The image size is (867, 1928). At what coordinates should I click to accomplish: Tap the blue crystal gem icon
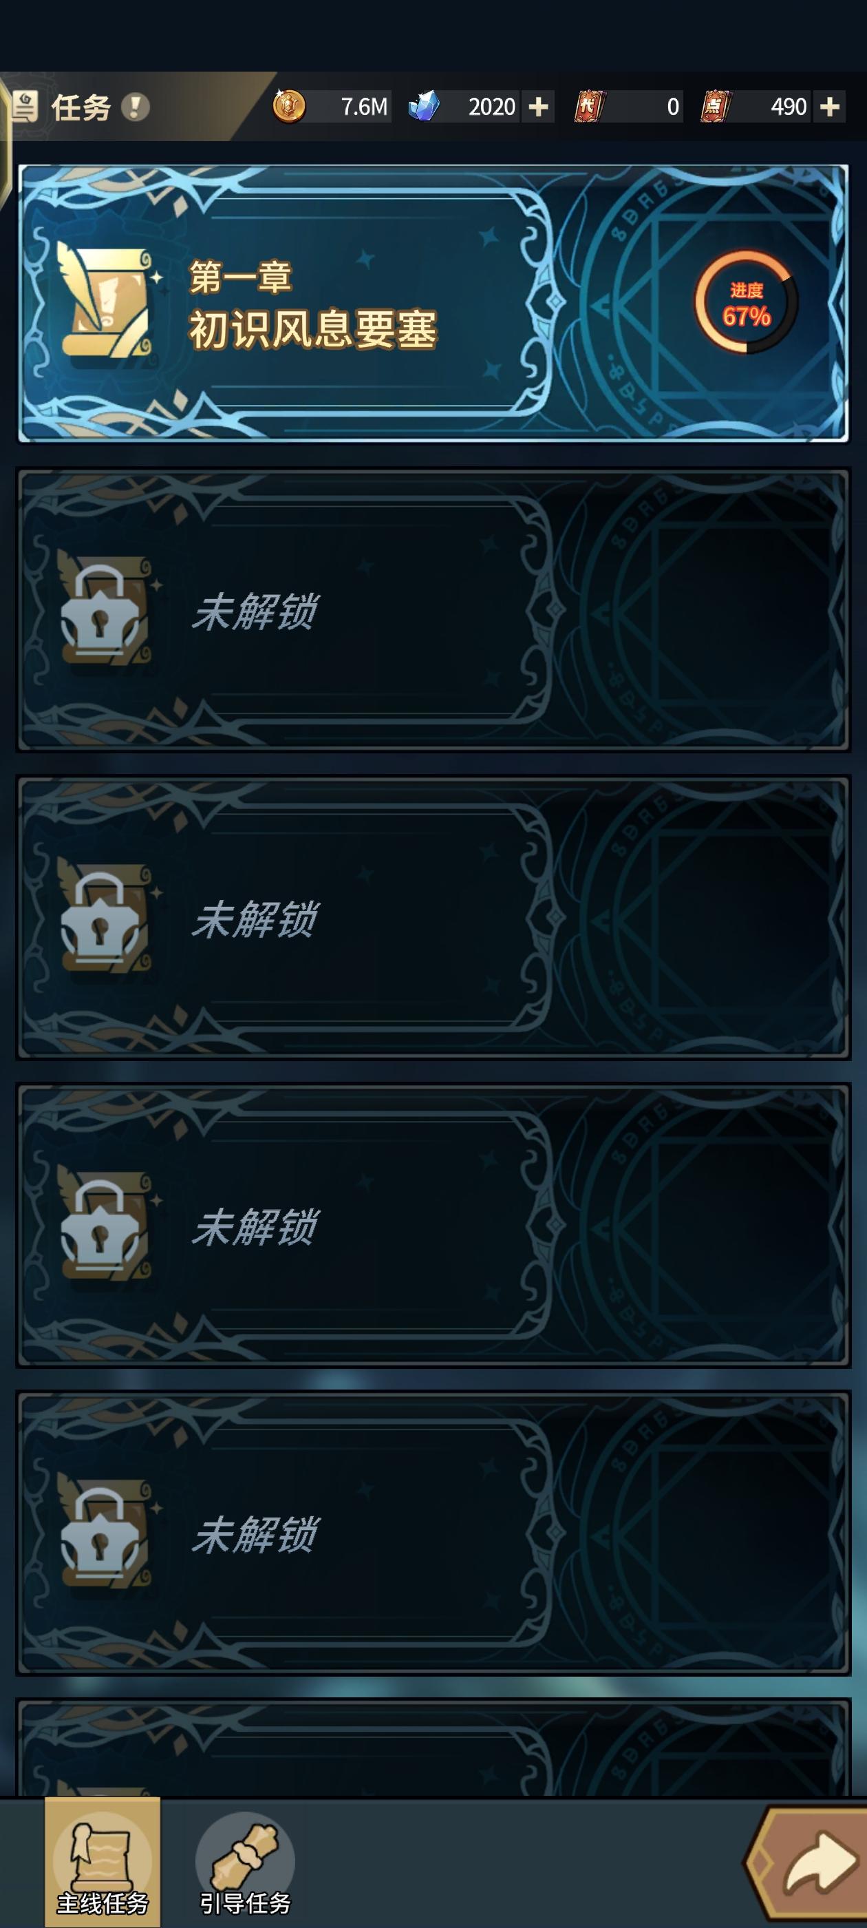click(x=423, y=106)
